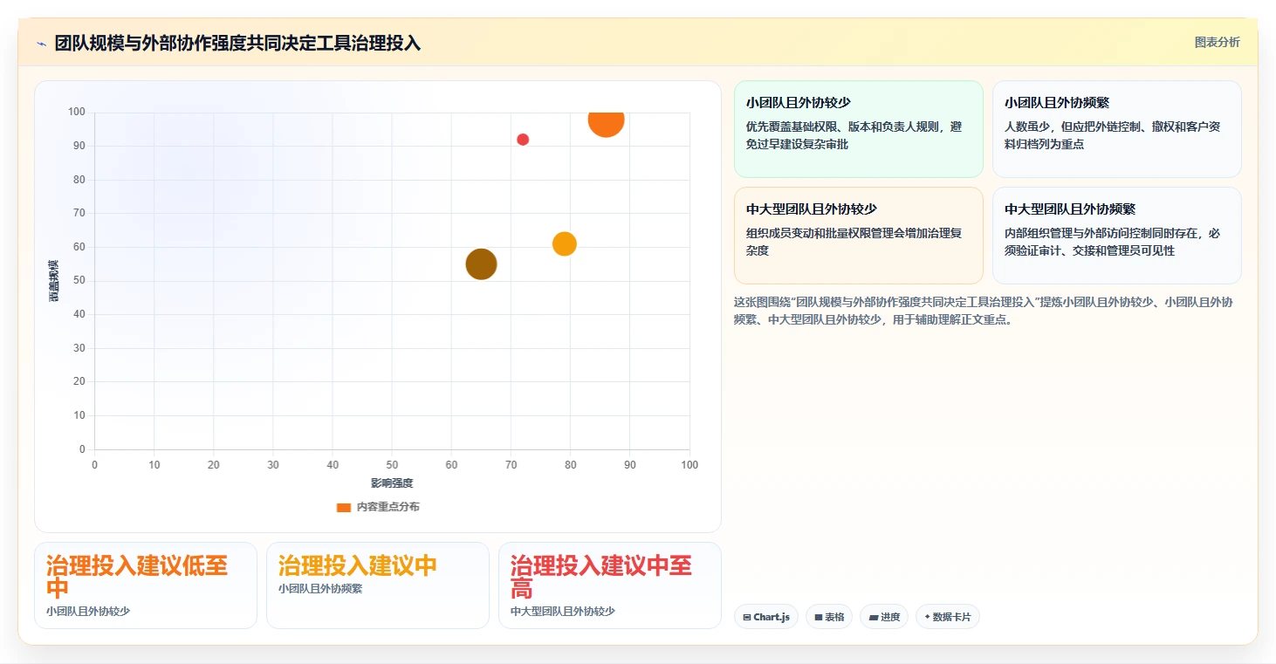
Task: Click the 治理投入建议中至高 stat card
Action: pos(610,585)
